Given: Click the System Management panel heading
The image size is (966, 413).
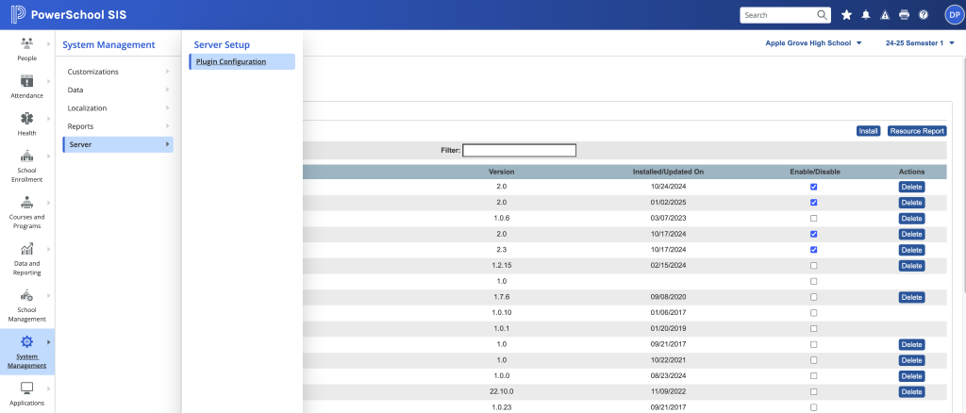Looking at the screenshot, I should [109, 45].
